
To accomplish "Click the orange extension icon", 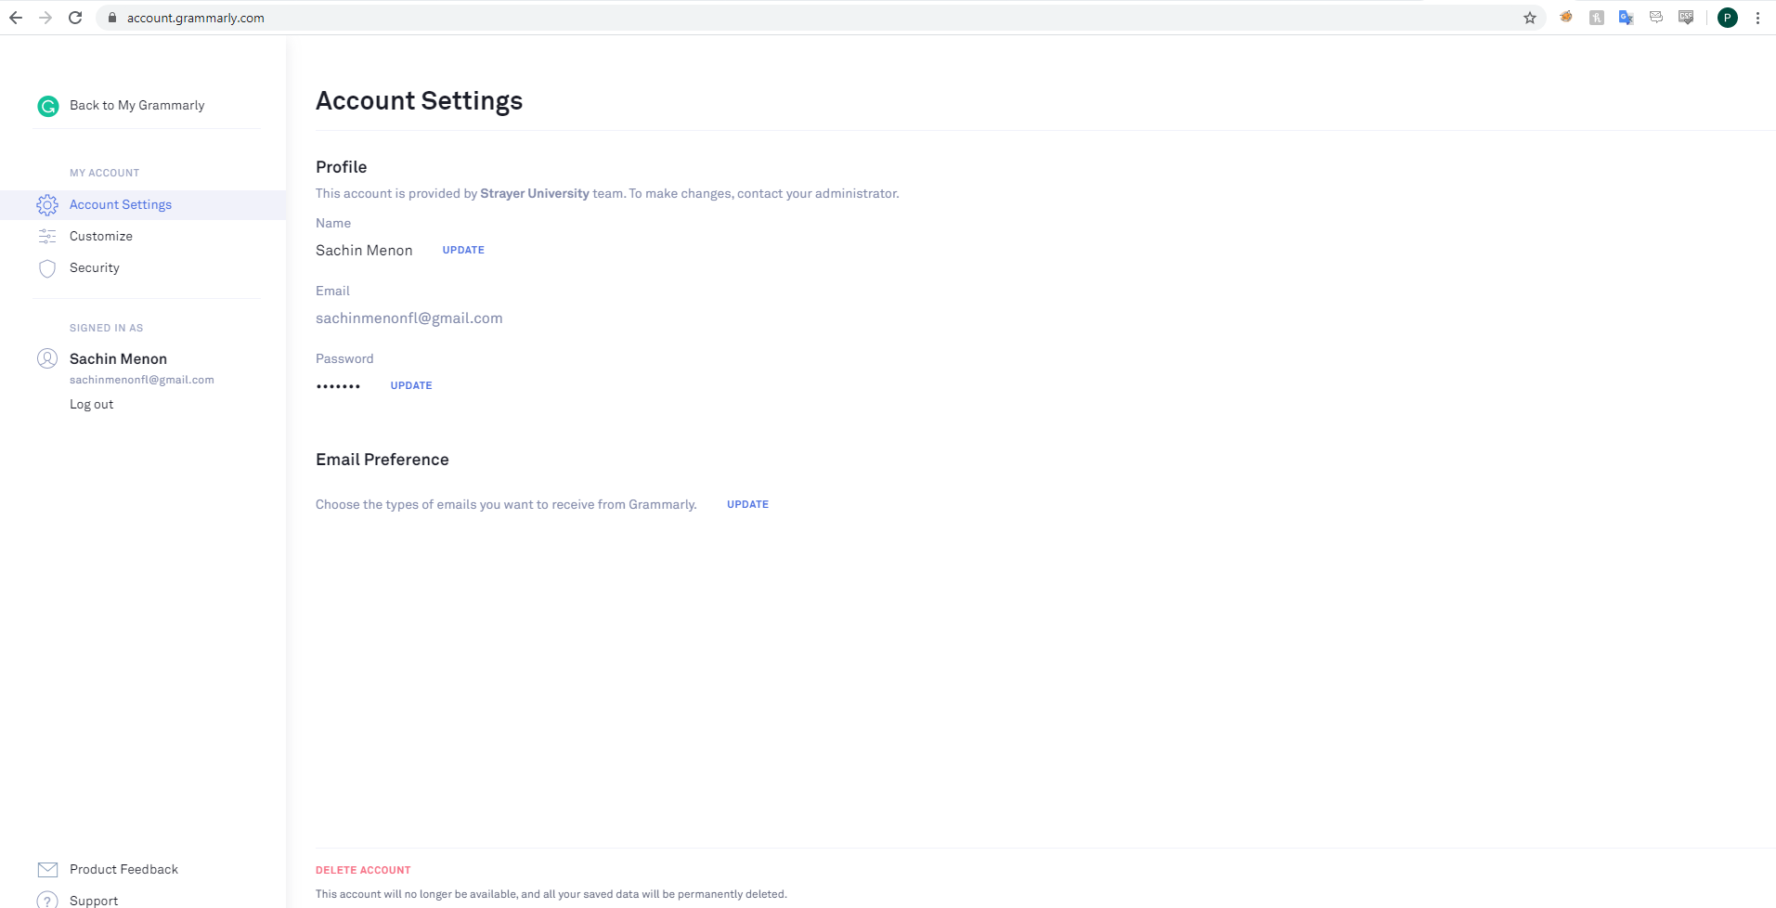I will [1566, 17].
